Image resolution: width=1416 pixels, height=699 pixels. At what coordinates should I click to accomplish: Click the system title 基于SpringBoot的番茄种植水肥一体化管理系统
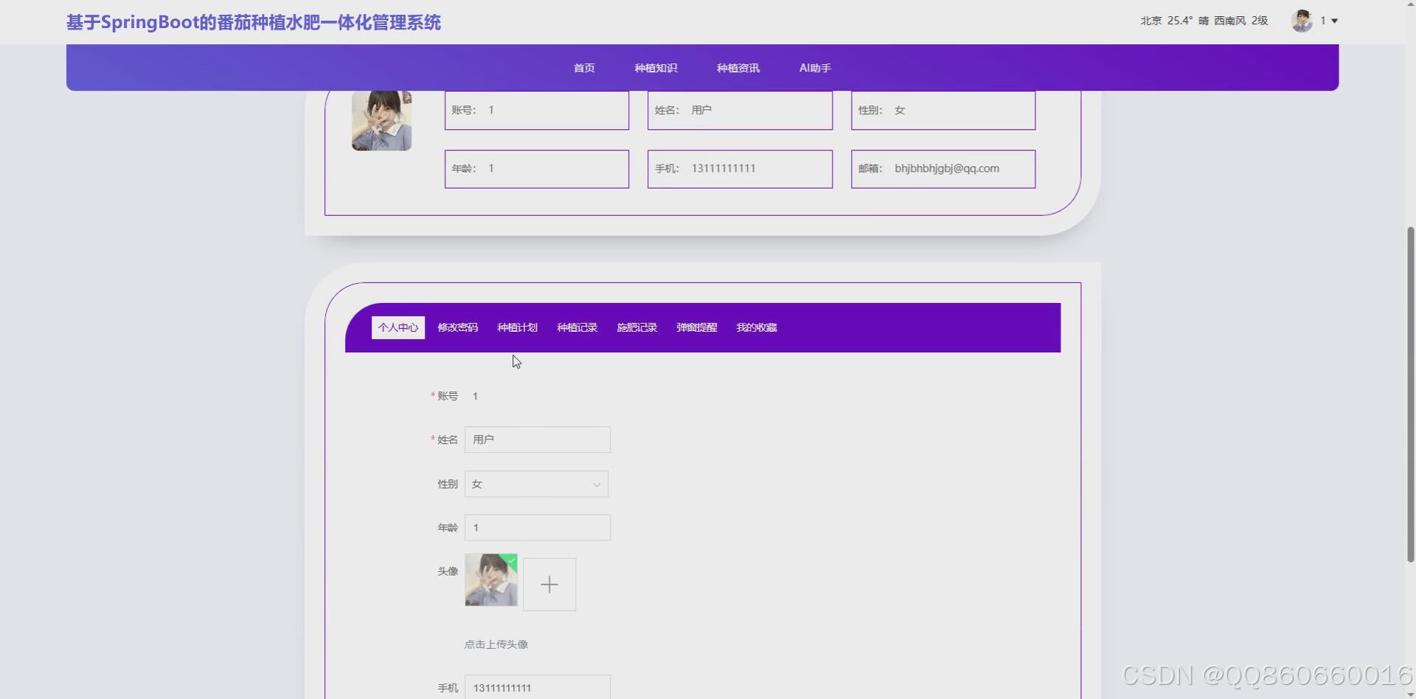[254, 22]
